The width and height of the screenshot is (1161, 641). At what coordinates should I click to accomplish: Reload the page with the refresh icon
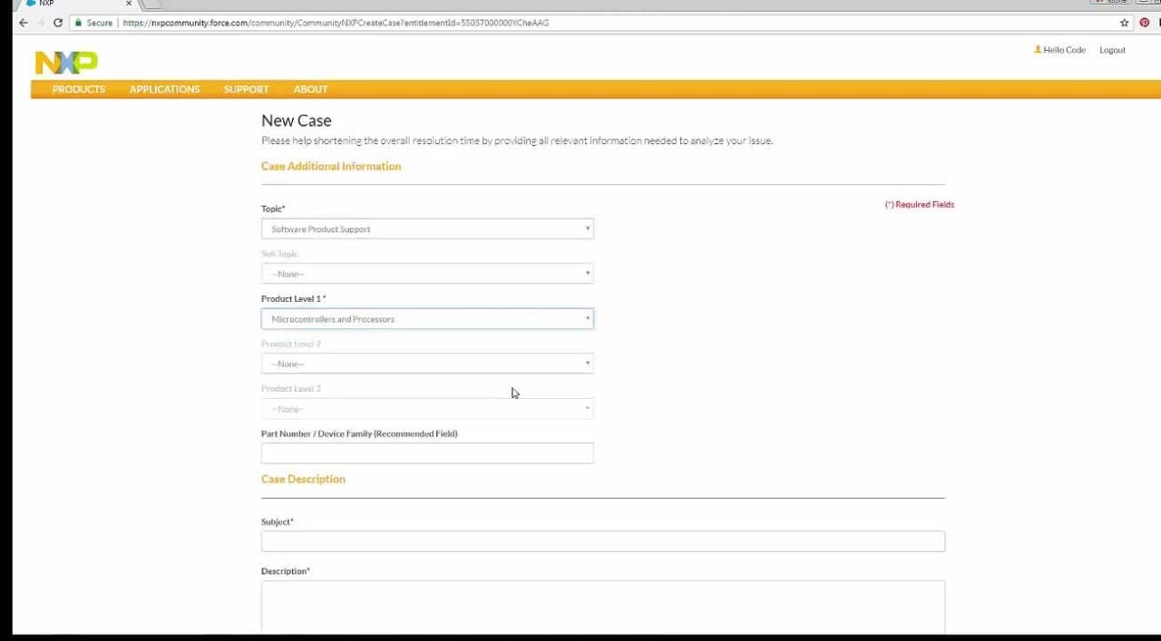[58, 23]
